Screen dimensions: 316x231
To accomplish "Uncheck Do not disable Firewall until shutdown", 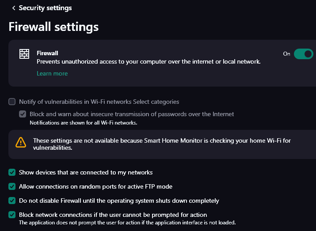I will 12,201.
